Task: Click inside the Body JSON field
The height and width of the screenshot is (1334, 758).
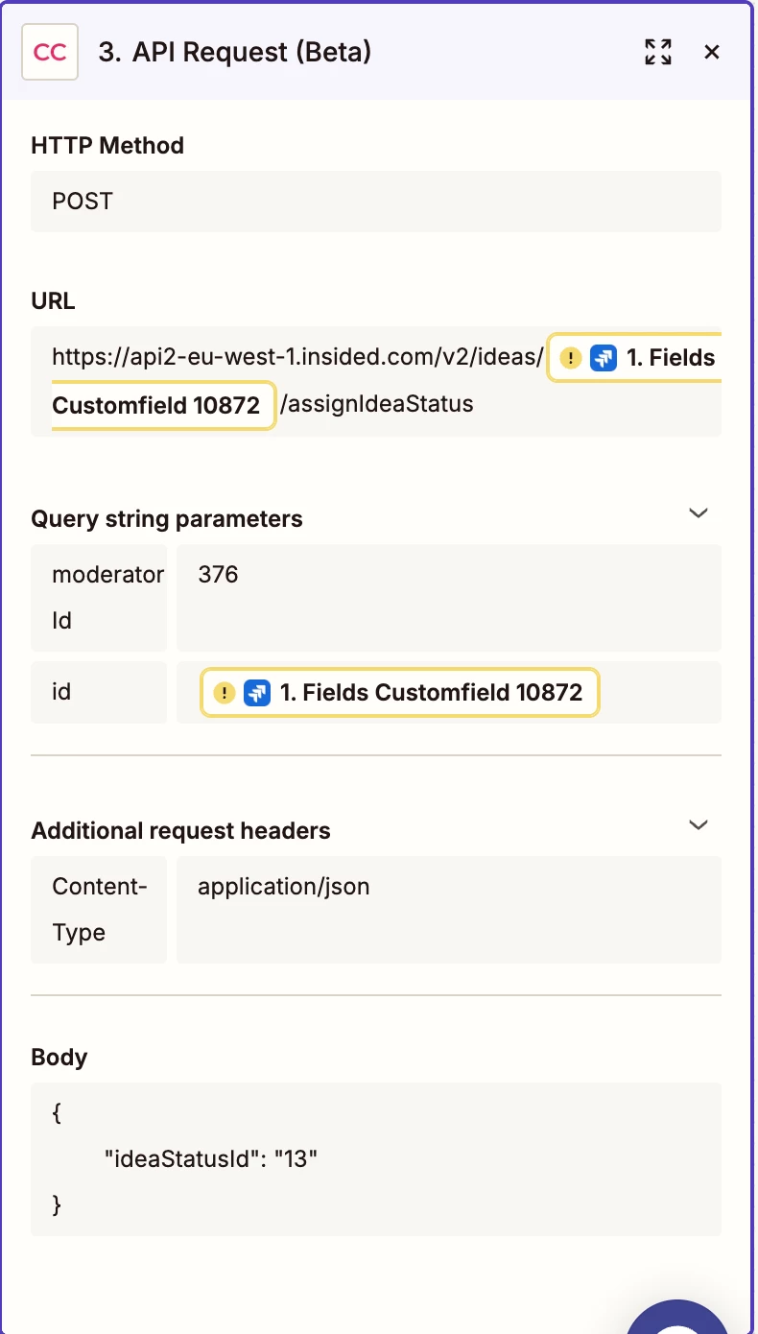Action: [x=375, y=1159]
